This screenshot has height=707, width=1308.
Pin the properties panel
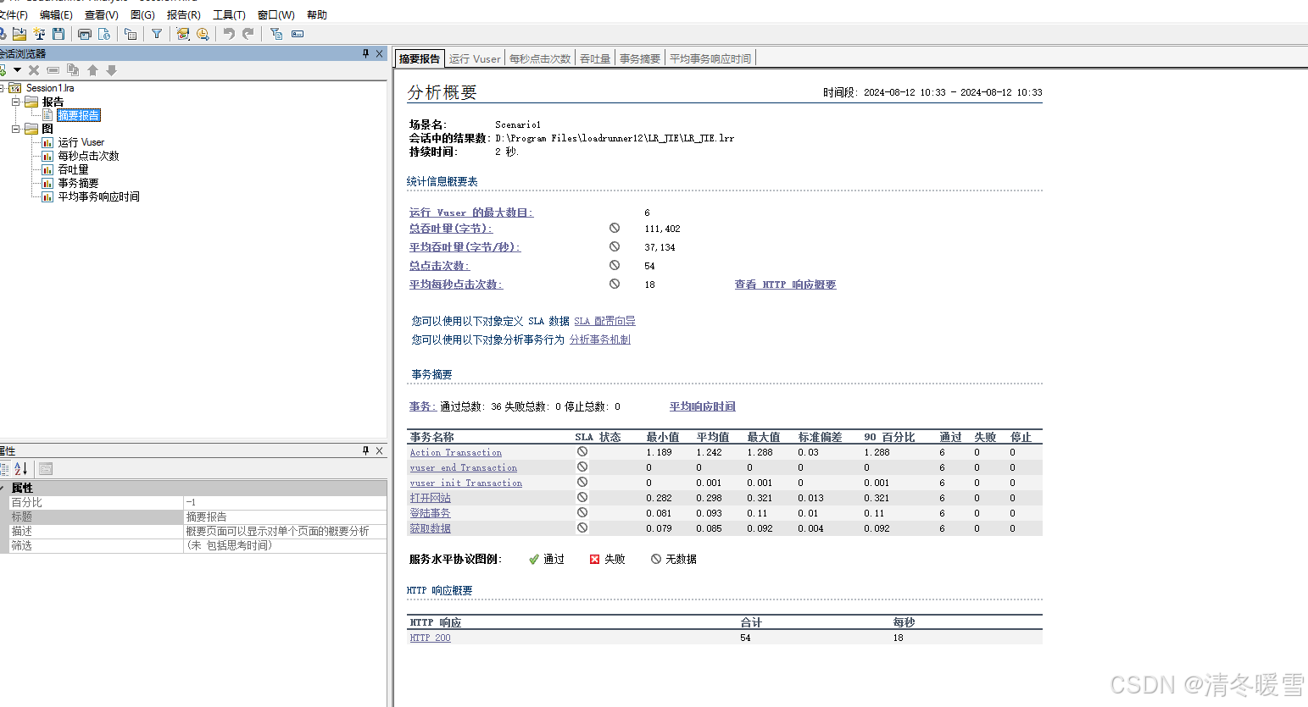pos(366,450)
